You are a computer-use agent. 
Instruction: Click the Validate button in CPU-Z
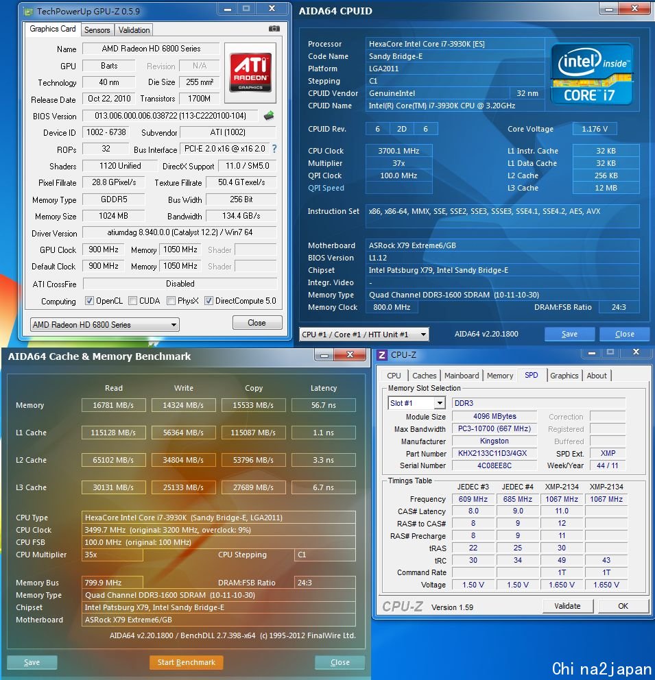567,606
